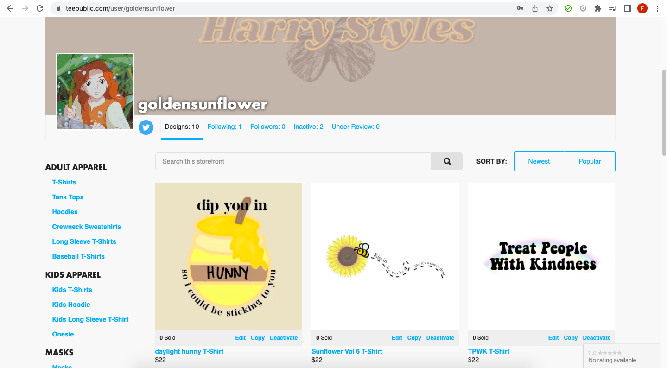
Task: Click the browser back arrow
Action: [x=10, y=8]
